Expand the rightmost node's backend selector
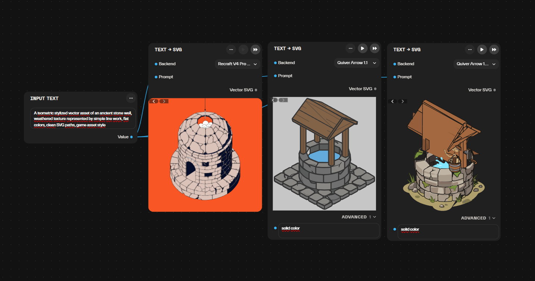 coord(476,64)
